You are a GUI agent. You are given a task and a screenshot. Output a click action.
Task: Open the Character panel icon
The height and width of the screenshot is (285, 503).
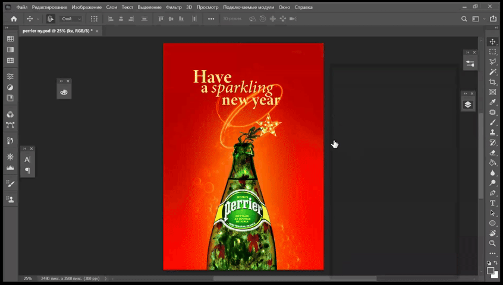pos(27,160)
